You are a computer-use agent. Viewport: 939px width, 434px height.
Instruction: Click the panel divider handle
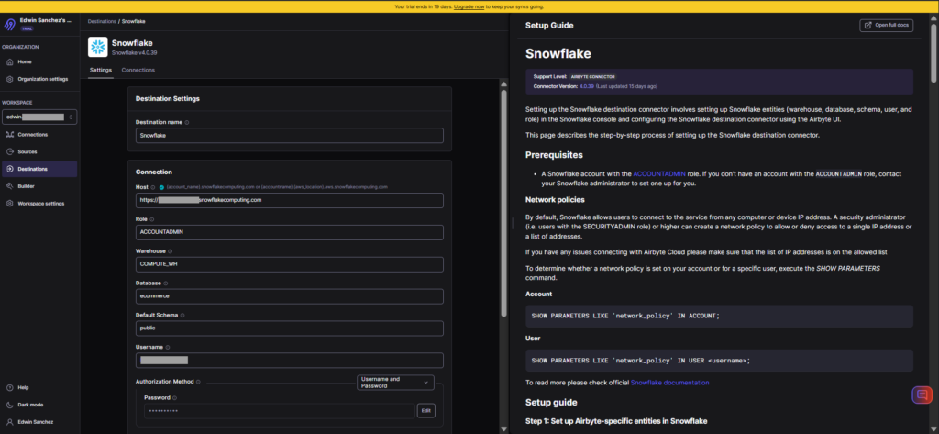(512, 223)
